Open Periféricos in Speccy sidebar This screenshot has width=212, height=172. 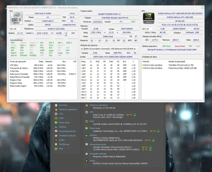64,144
